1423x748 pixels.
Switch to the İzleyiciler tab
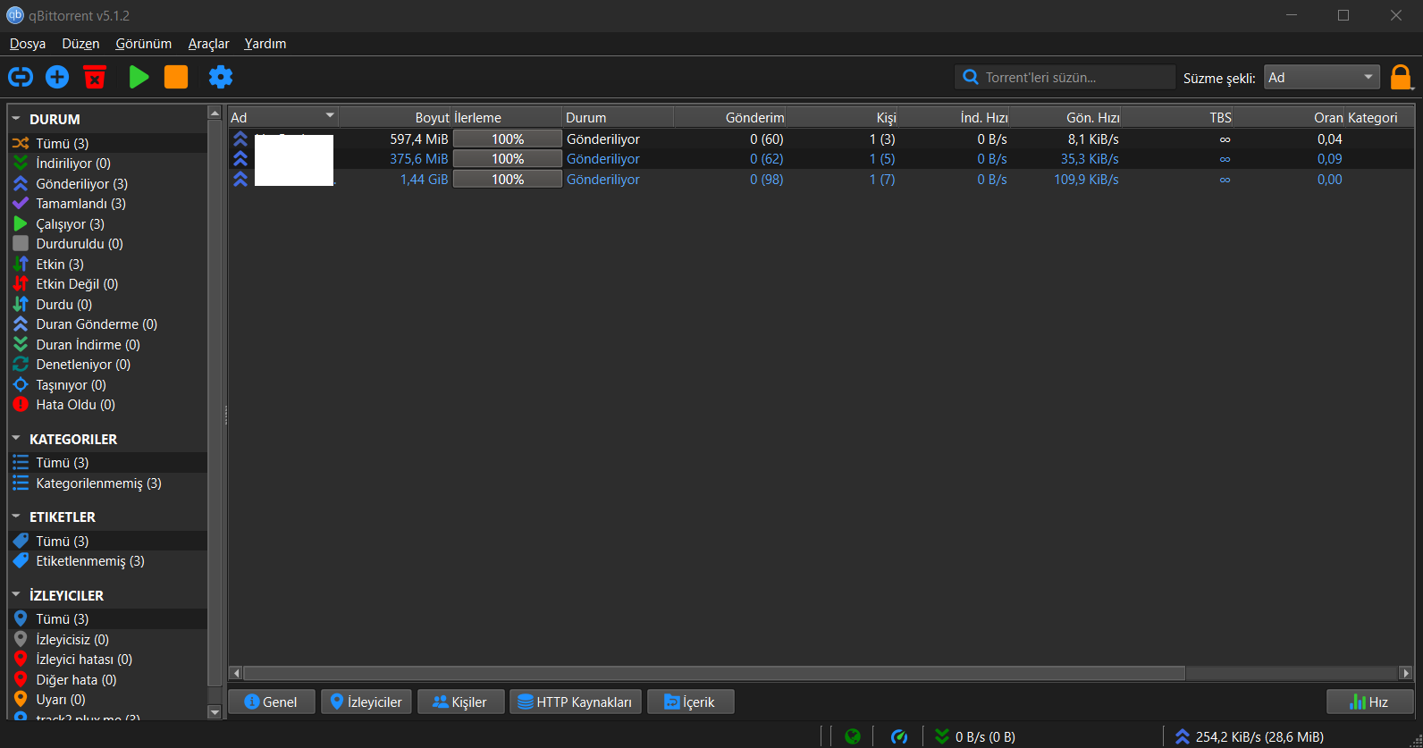click(366, 702)
